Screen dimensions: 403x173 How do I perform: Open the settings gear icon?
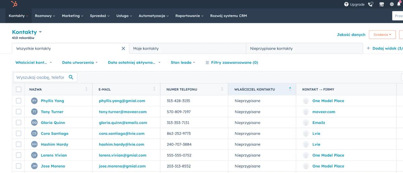[392, 4]
